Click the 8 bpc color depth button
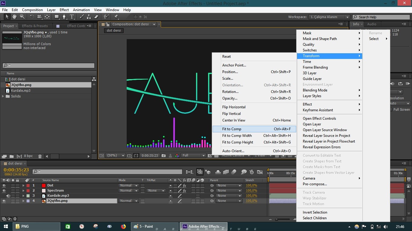The width and height of the screenshot is (412, 231). tap(28, 156)
